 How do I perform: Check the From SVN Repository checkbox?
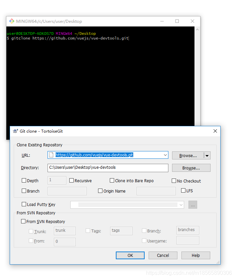[23, 221]
